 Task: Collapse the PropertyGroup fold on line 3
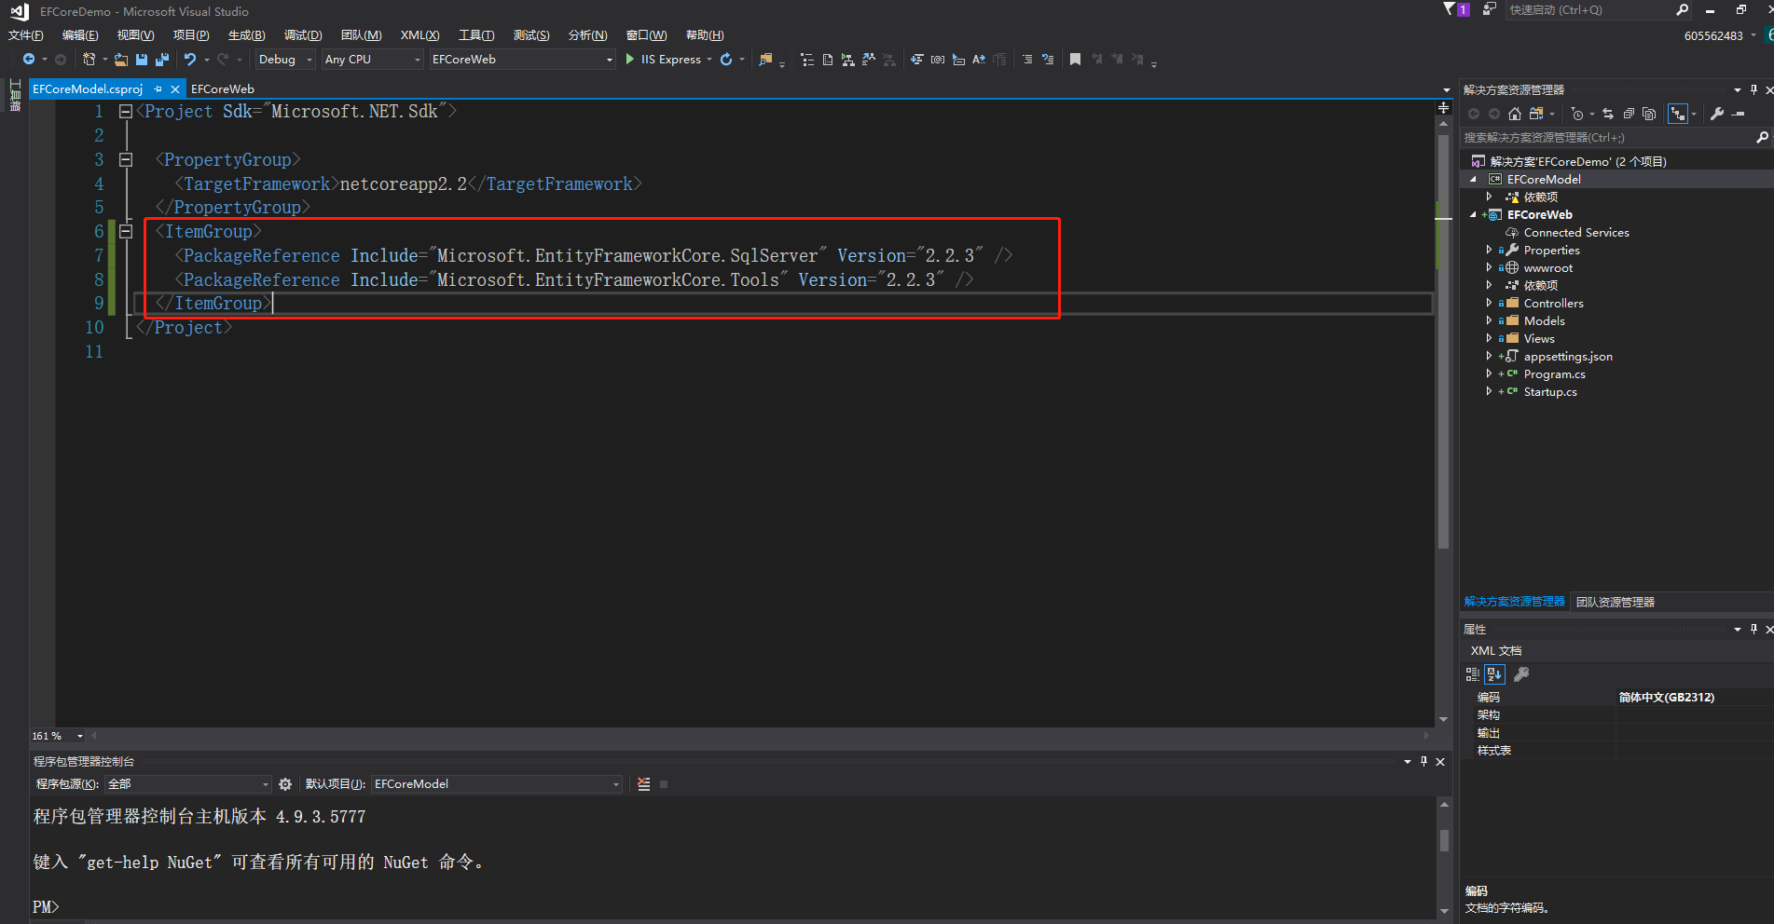(126, 160)
